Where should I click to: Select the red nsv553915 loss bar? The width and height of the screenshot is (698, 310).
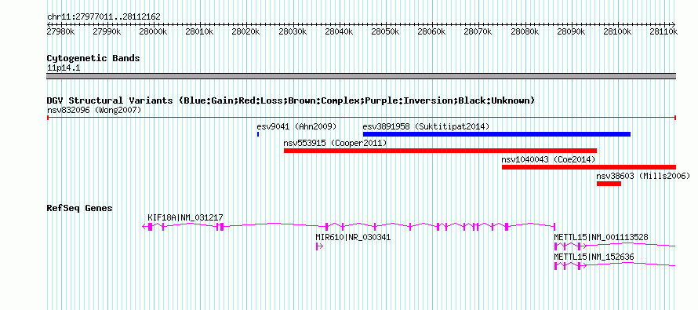(440, 151)
